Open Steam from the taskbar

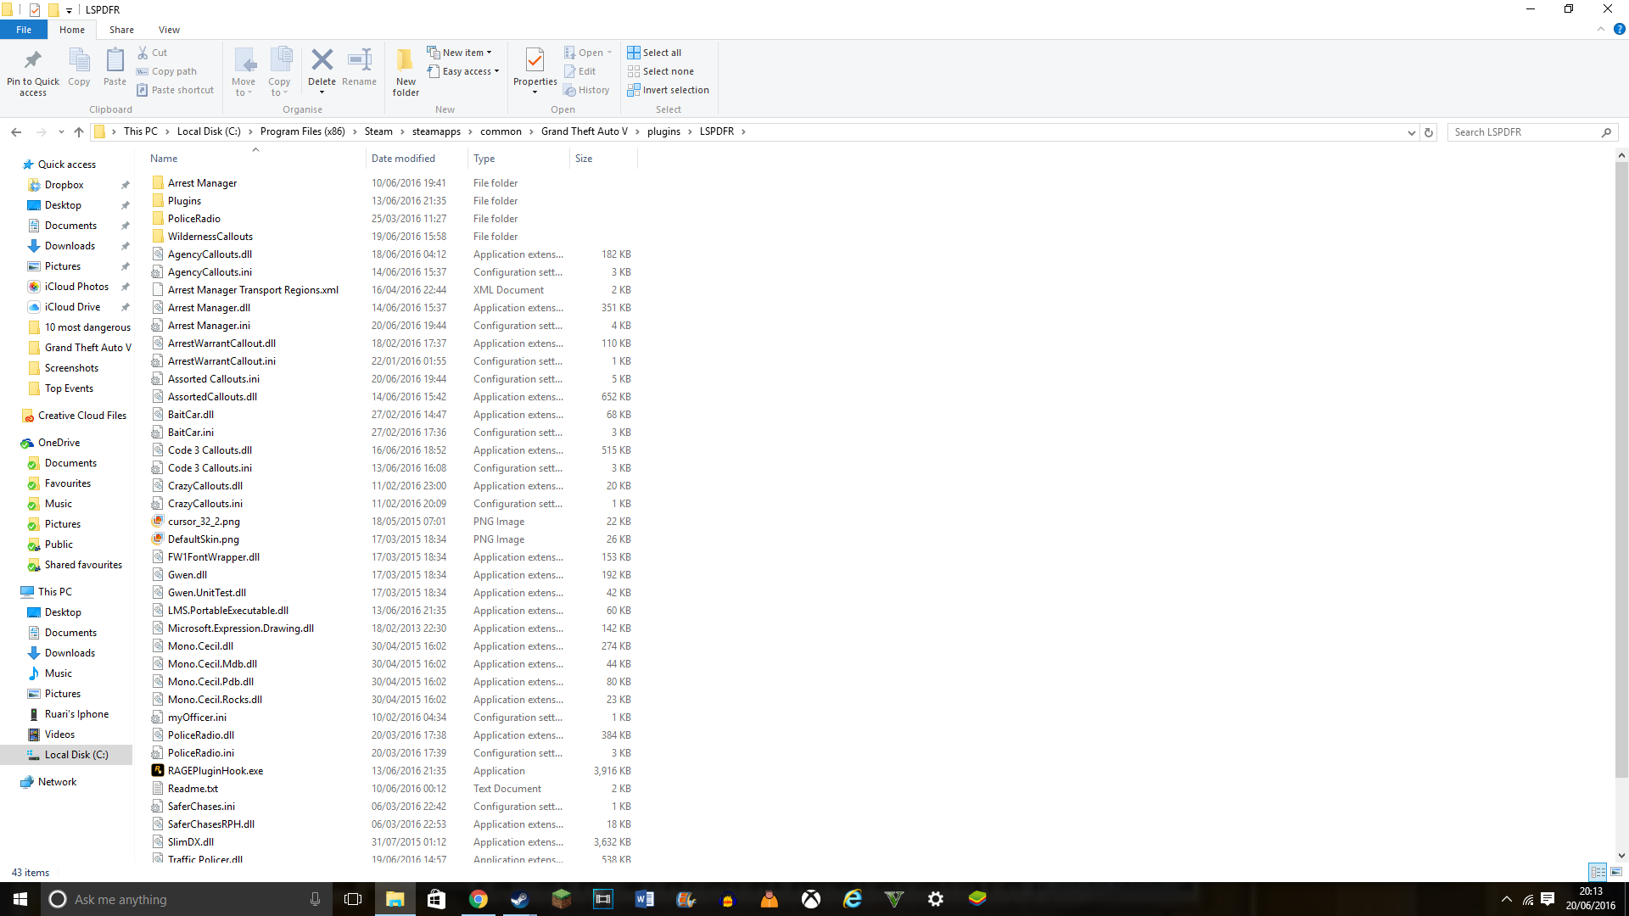pos(519,899)
